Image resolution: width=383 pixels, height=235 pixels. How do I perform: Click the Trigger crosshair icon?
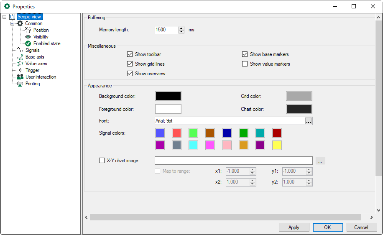click(20, 70)
